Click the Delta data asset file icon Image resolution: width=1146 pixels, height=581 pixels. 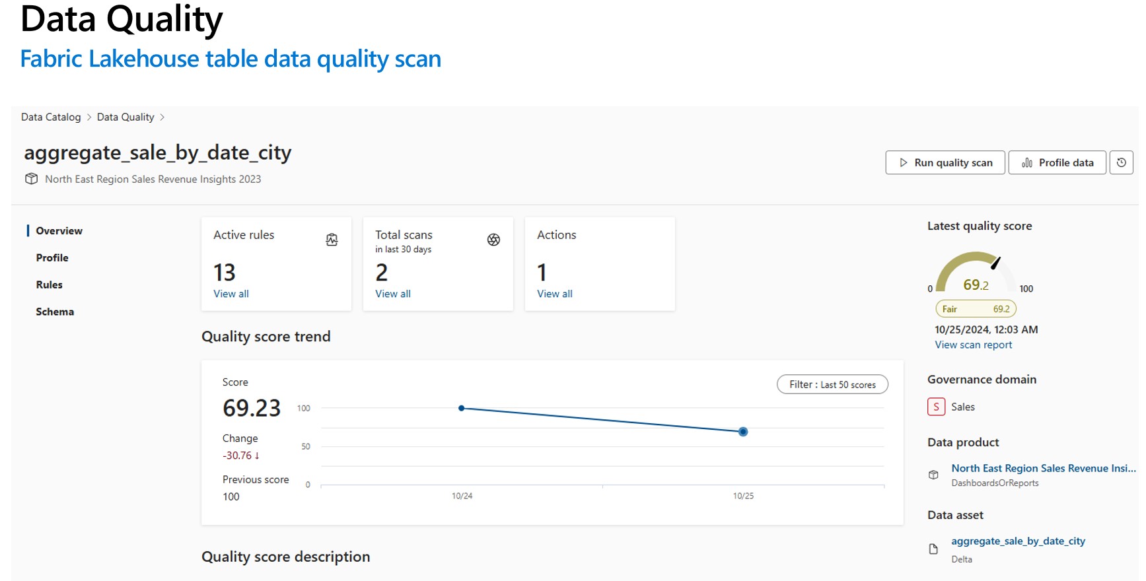[x=933, y=549]
